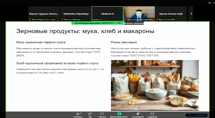The width and height of the screenshot is (215, 118).
Task: Open the Подробнее more options menu
Action: coord(152,115)
